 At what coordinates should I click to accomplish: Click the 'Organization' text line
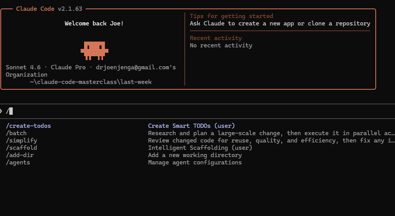coord(27,75)
